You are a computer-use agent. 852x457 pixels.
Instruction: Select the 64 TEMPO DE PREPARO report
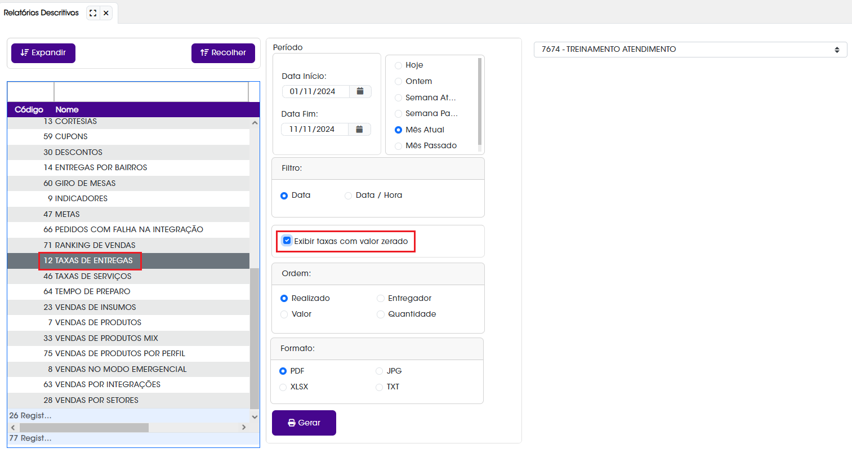128,292
